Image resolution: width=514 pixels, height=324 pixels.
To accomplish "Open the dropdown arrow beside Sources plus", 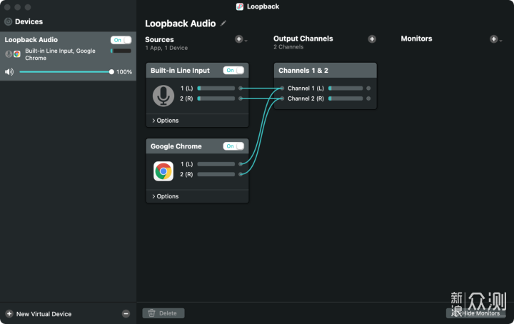I will pyautogui.click(x=246, y=41).
